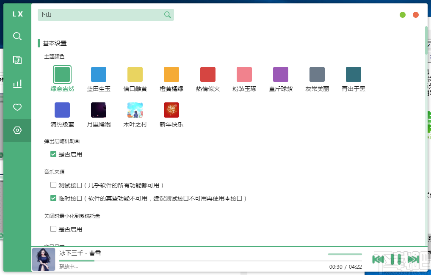Enable minimize to system tray on close
This screenshot has width=431, height=275.
pyautogui.click(x=53, y=229)
